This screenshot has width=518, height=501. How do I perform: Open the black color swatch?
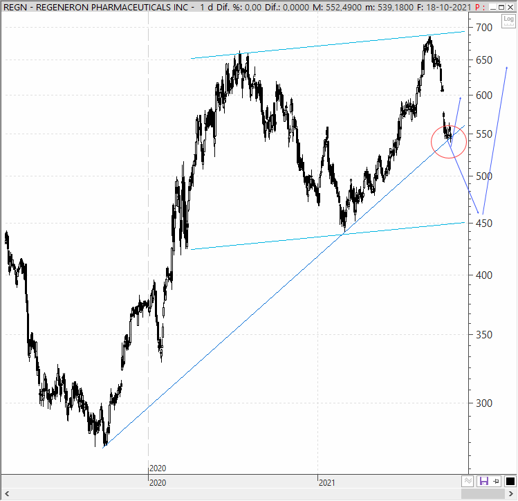point(510,481)
